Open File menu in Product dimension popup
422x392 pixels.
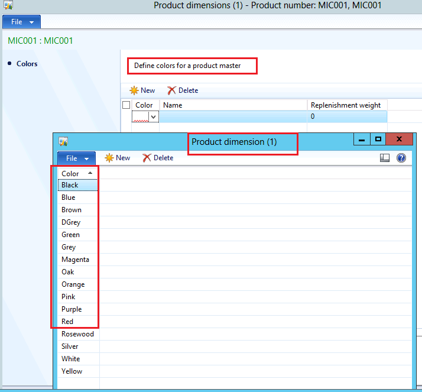coord(76,158)
